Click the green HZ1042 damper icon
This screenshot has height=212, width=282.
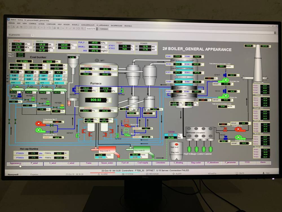(x=122, y=90)
